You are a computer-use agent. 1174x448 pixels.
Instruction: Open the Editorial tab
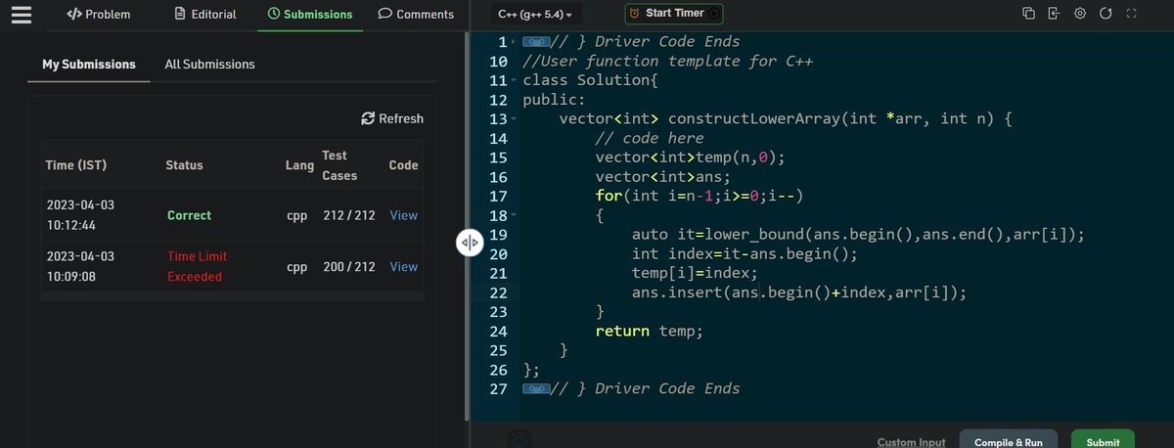click(205, 15)
